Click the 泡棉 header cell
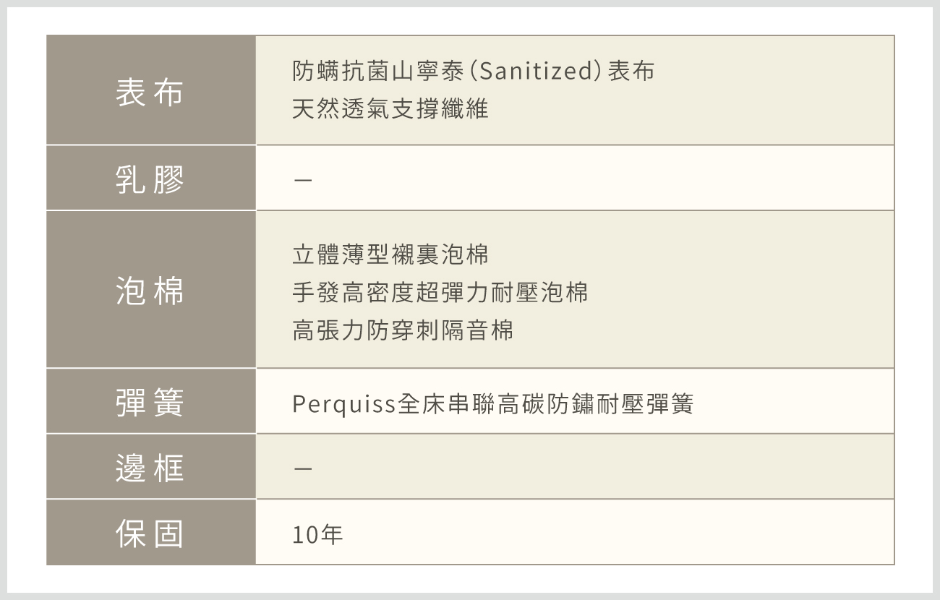This screenshot has width=940, height=600. point(151,289)
